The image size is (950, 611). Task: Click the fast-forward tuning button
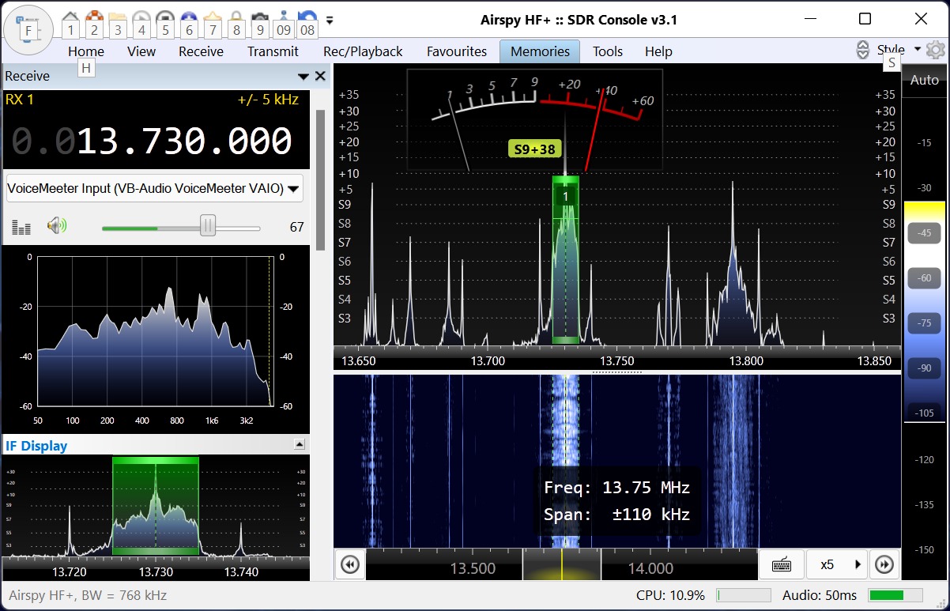(x=884, y=564)
